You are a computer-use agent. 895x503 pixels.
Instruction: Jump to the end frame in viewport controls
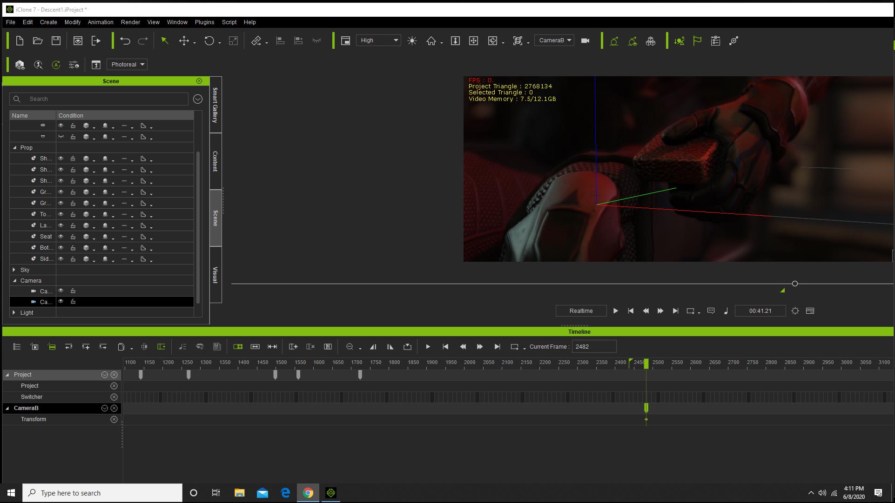pos(675,311)
